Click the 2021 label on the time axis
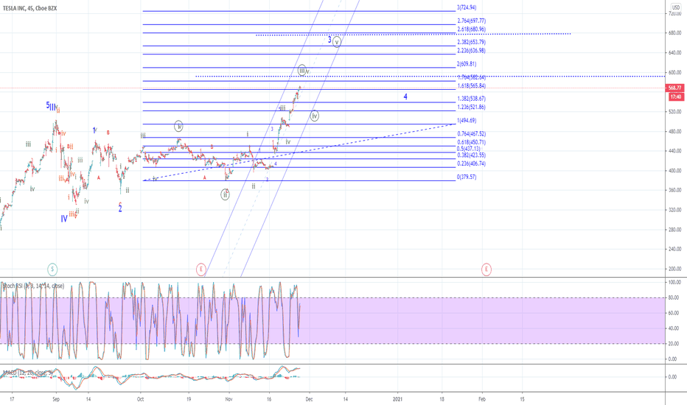Screen dimensions: 687x405 tap(397, 399)
